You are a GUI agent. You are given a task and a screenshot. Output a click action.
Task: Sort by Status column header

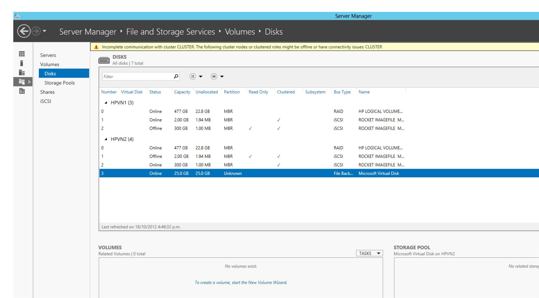click(155, 92)
